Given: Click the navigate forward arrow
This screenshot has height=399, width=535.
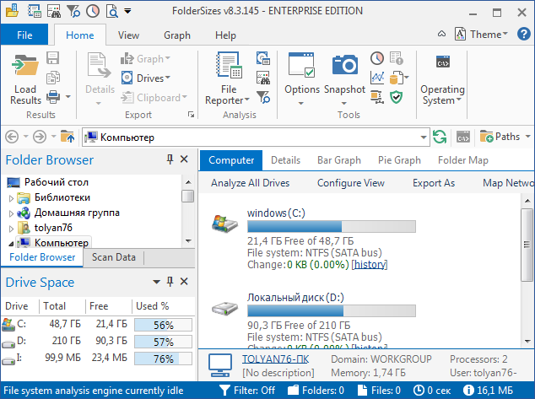Looking at the screenshot, I should [x=40, y=137].
